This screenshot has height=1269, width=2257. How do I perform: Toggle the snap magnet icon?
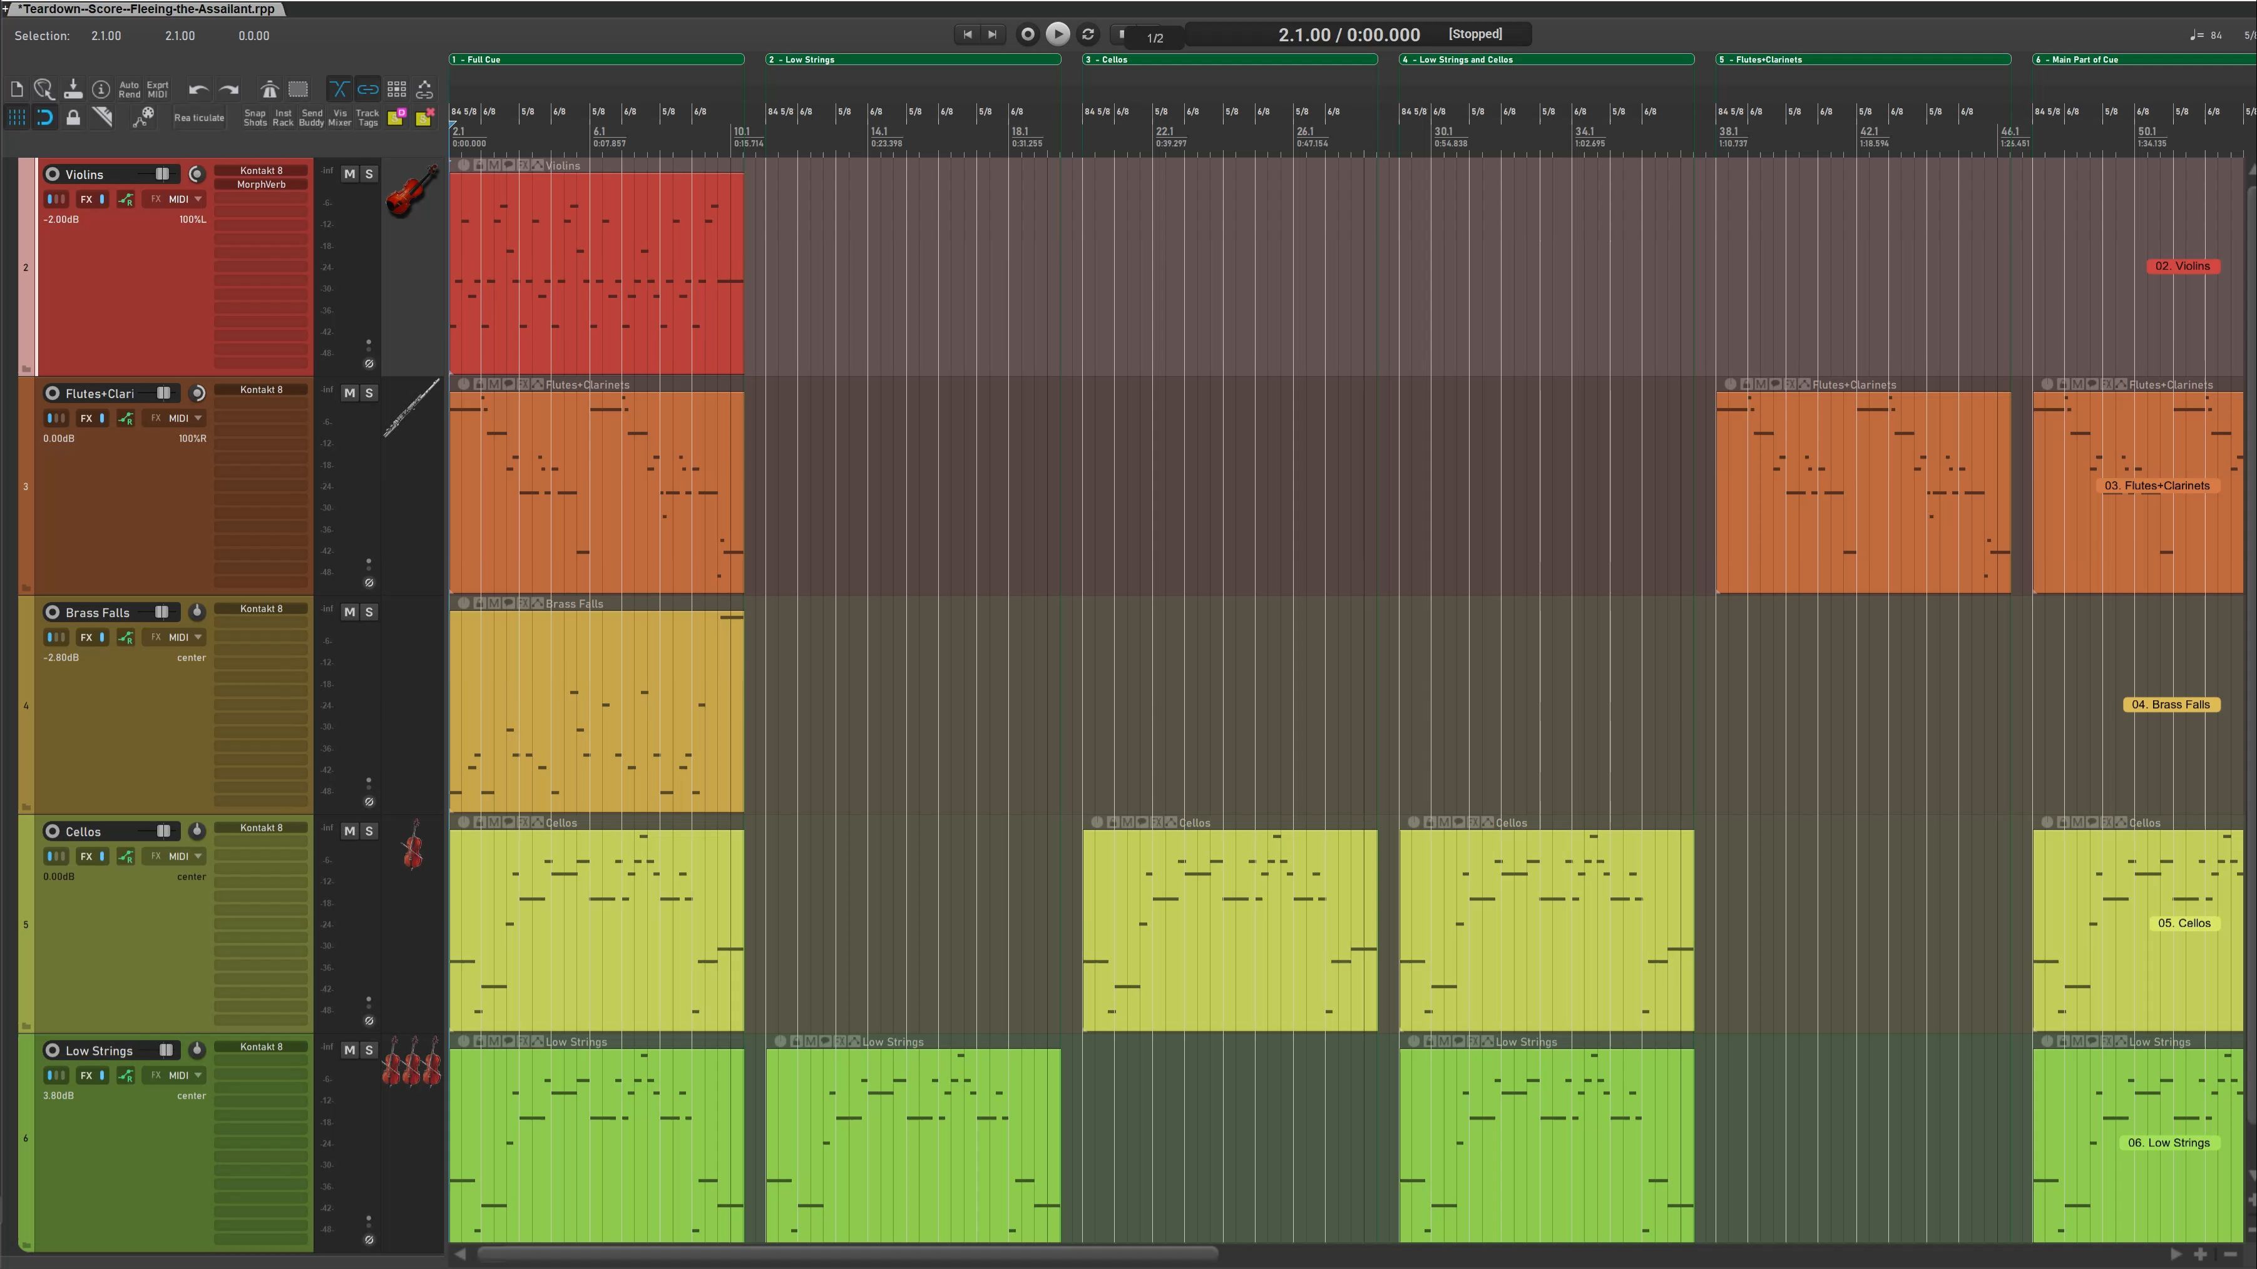44,118
